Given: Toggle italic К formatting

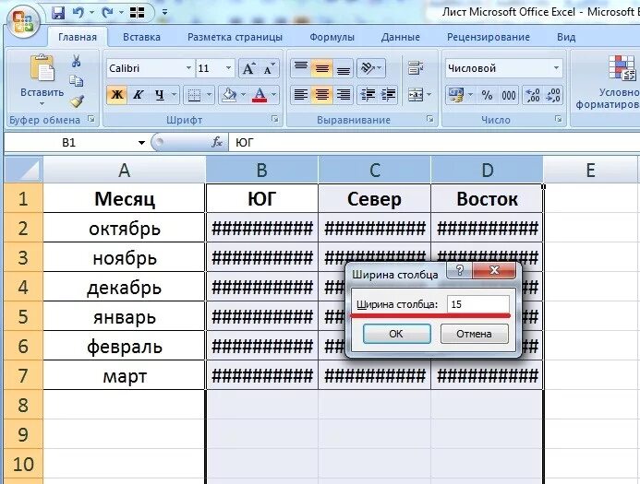Looking at the screenshot, I should (138, 95).
